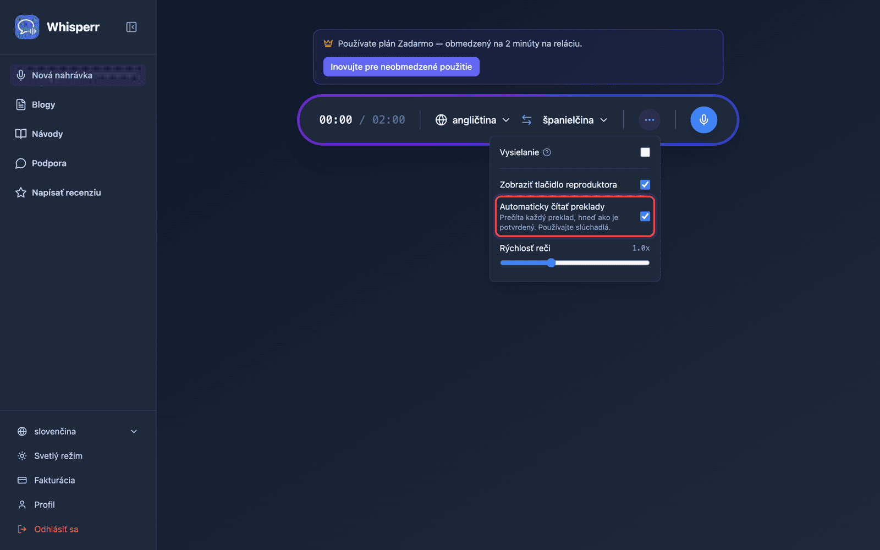Click the Whisperr logo icon
Screen dimensions: 880x550
click(x=27, y=27)
